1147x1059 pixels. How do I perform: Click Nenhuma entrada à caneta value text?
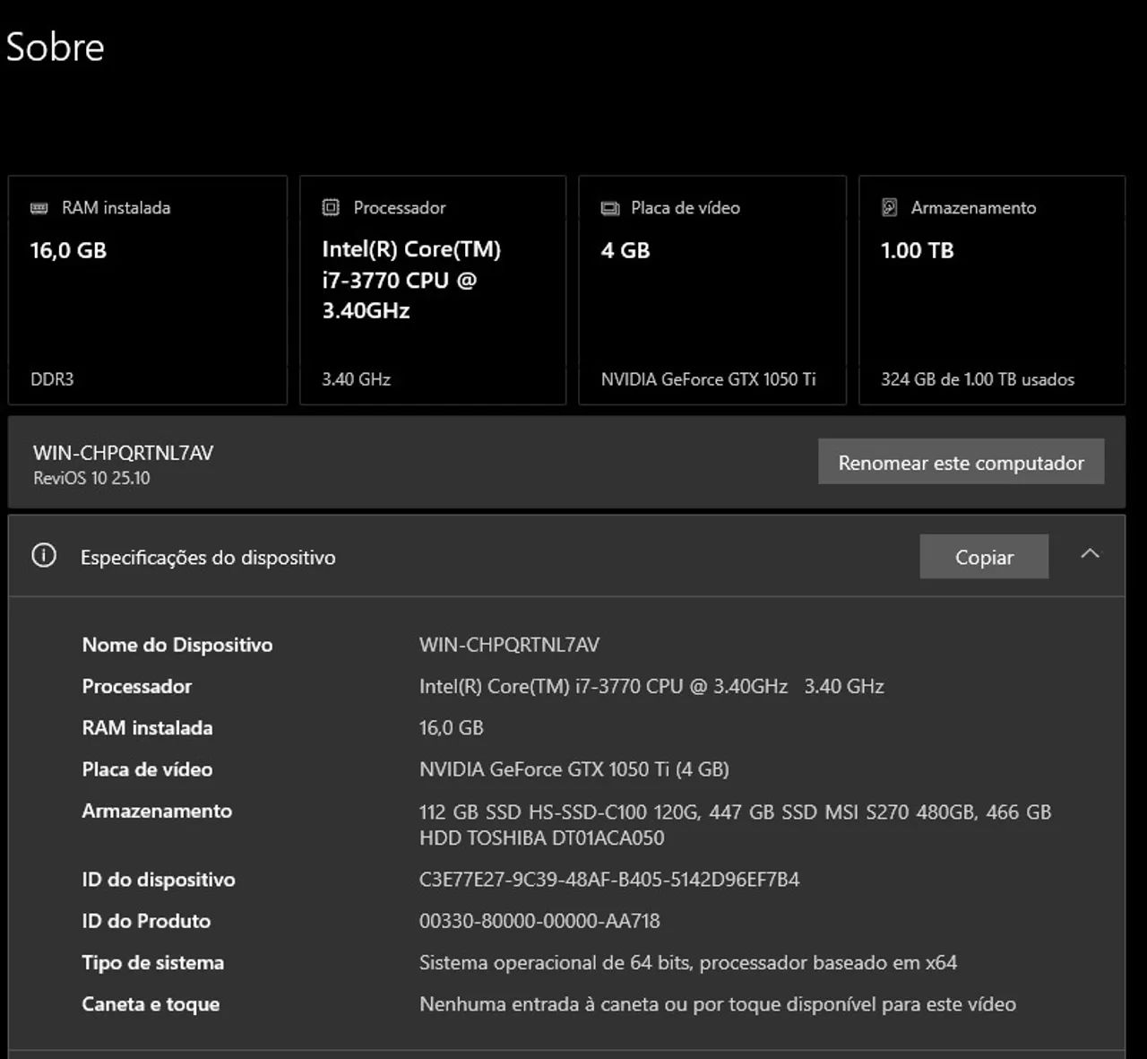718,1004
